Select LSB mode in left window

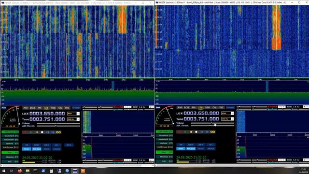(46, 108)
